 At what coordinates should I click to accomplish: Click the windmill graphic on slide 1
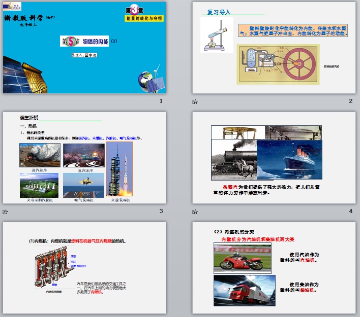[157, 67]
